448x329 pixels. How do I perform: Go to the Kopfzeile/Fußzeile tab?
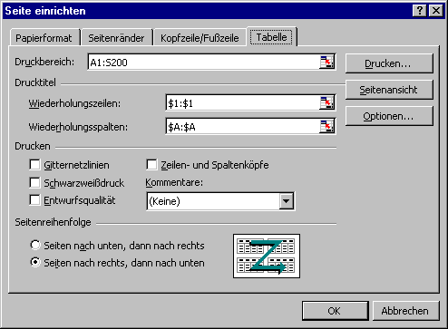[x=200, y=38]
